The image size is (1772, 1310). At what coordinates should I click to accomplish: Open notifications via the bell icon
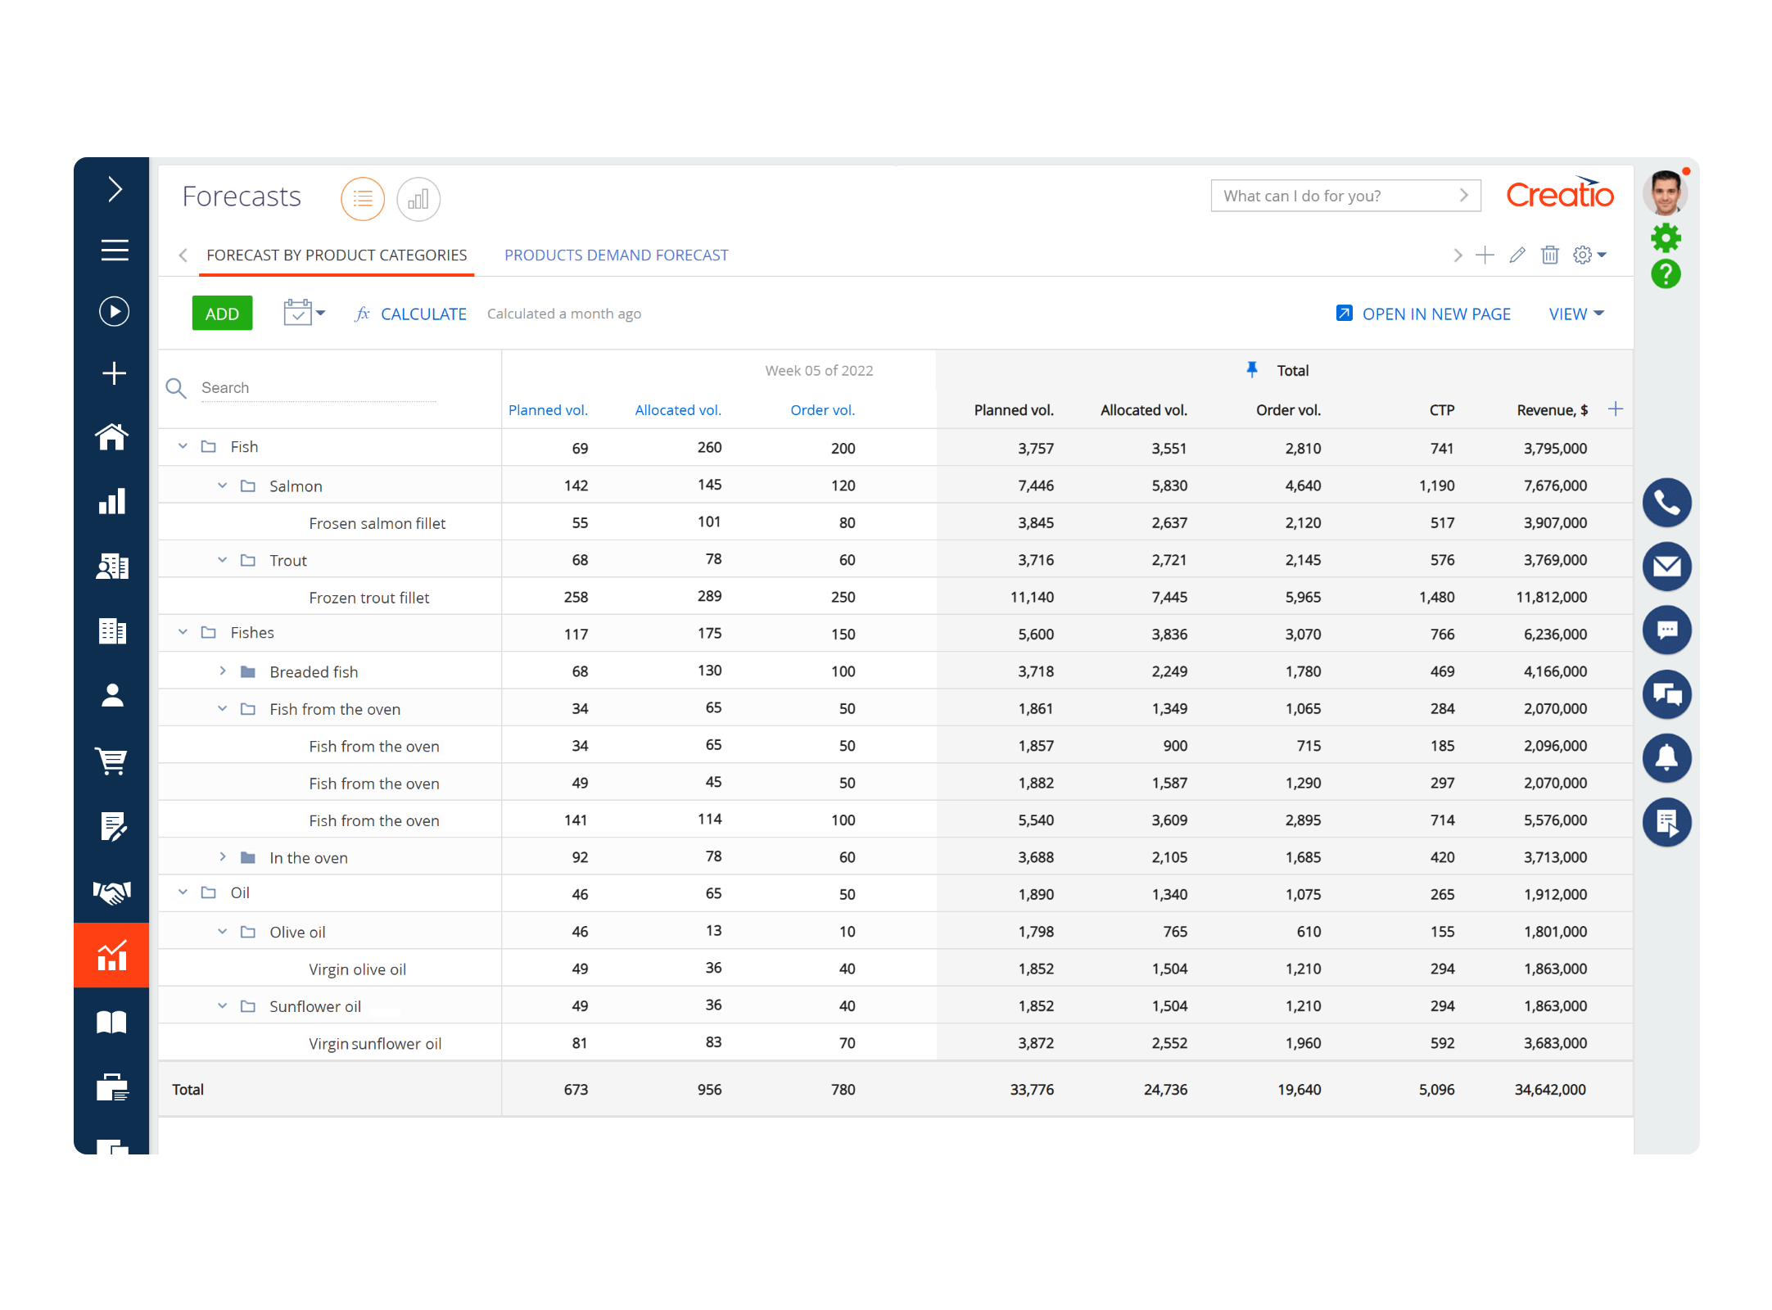(x=1667, y=758)
